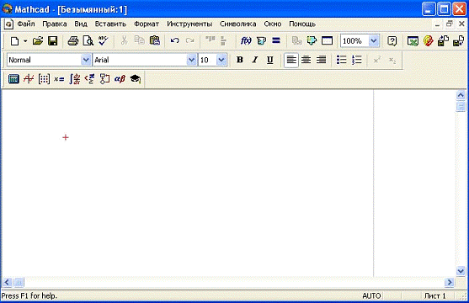Click the Spell Check icon
Screen dimensions: 469x303
pos(104,40)
